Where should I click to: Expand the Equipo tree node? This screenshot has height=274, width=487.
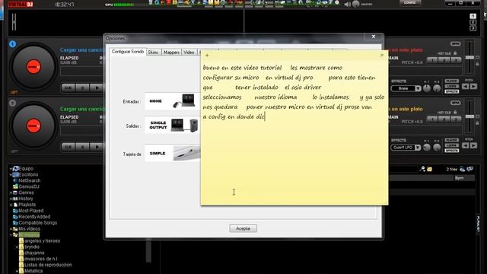pos(11,169)
